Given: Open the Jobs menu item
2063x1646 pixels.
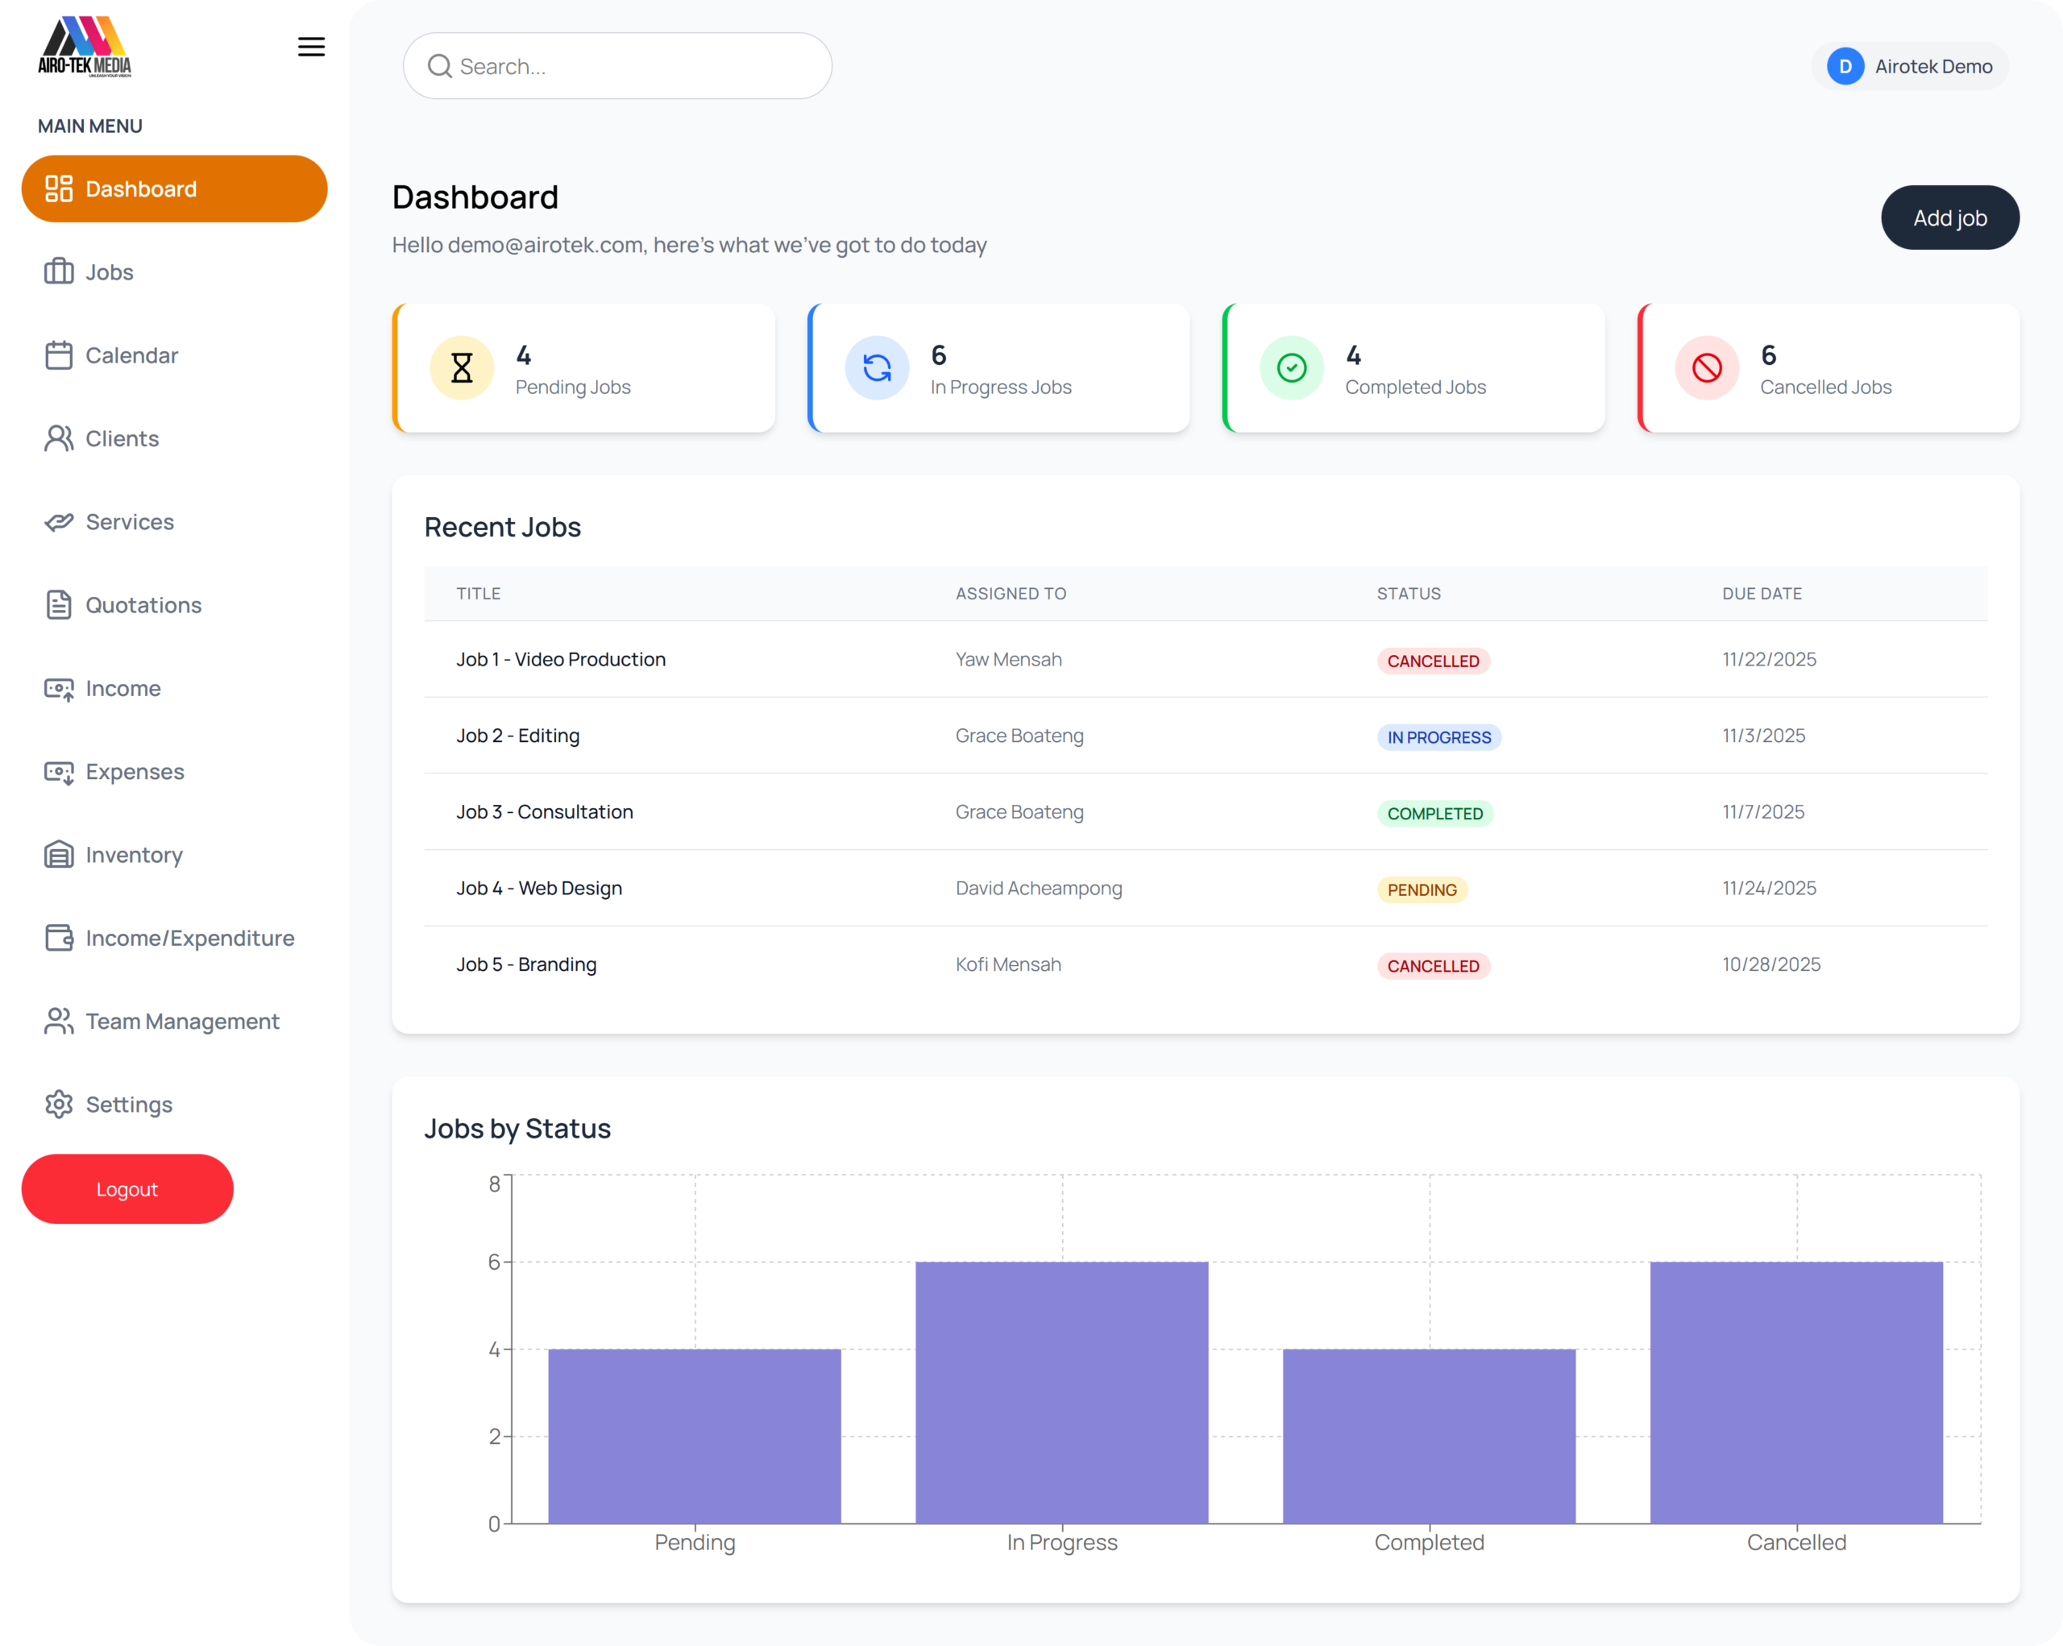Looking at the screenshot, I should coord(109,272).
